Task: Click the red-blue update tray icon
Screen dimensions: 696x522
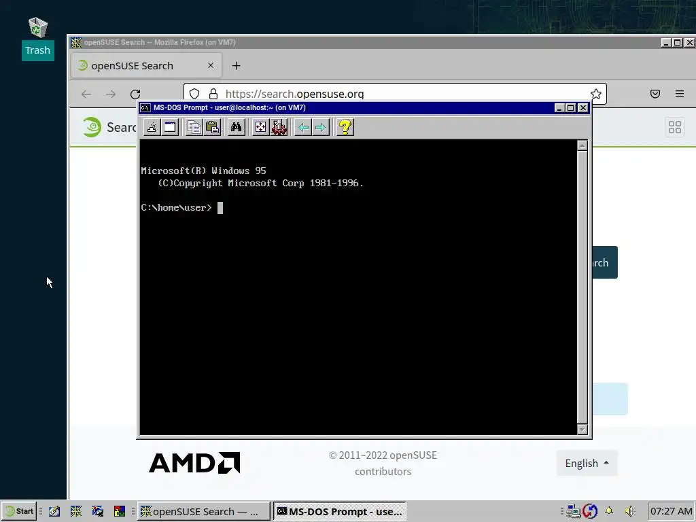Action: click(590, 511)
